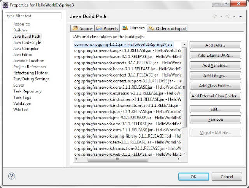This screenshot has height=188, width=249.
Task: Click Add External JARs... button
Action: pyautogui.click(x=215, y=55)
